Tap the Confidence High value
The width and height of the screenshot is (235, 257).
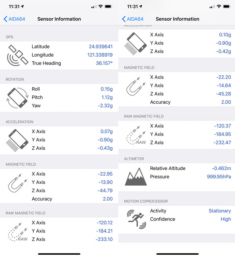226,219
